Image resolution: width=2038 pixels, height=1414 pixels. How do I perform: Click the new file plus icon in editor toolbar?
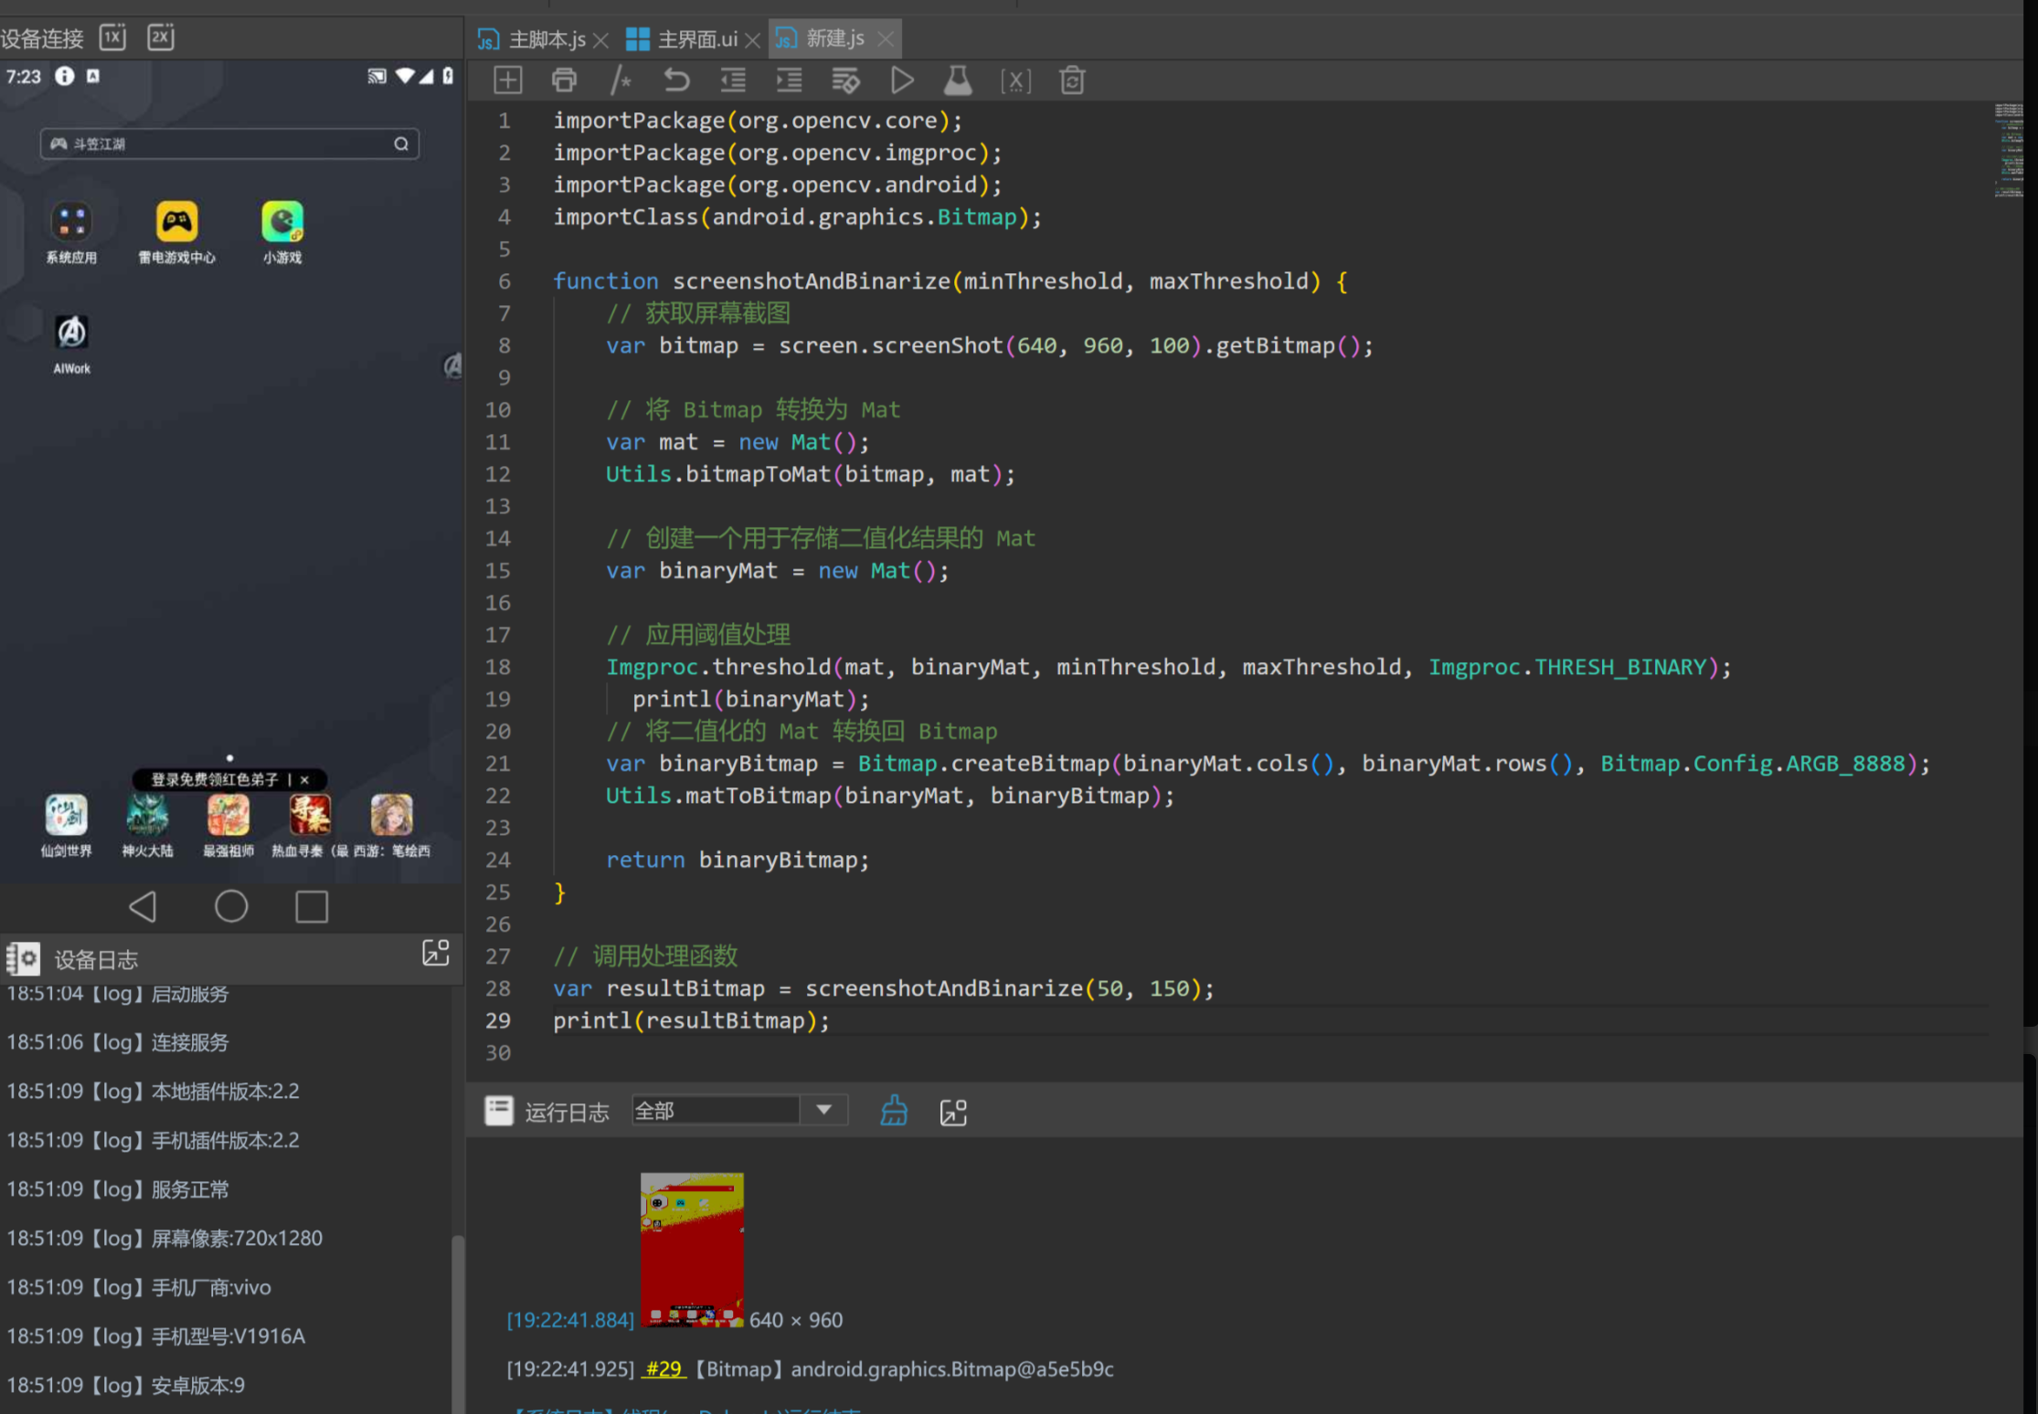click(x=507, y=80)
